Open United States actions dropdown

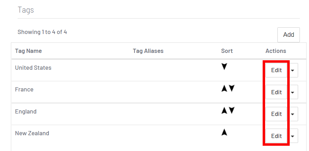coord(293,70)
